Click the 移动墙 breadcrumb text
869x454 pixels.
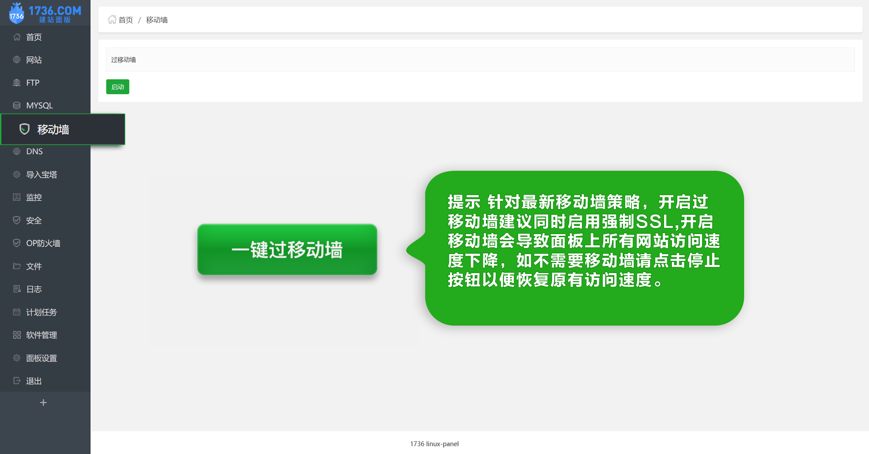click(157, 20)
